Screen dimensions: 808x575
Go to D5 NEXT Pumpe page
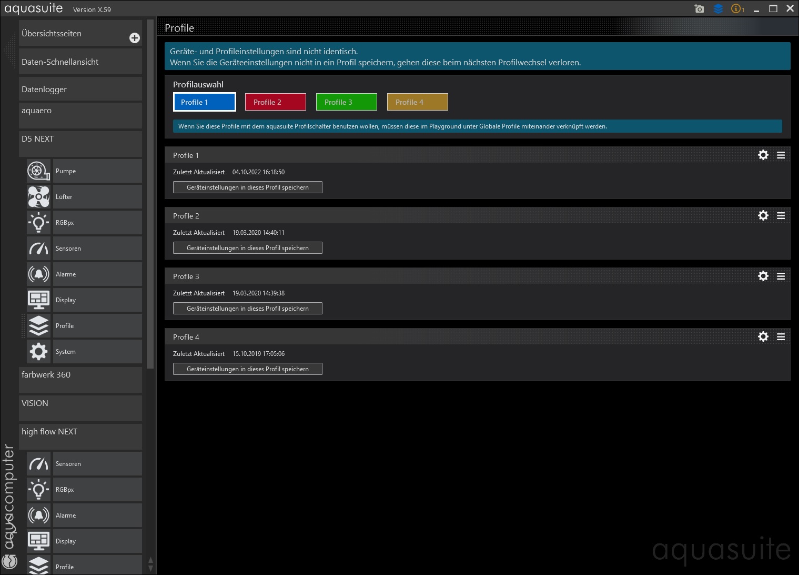click(x=97, y=171)
